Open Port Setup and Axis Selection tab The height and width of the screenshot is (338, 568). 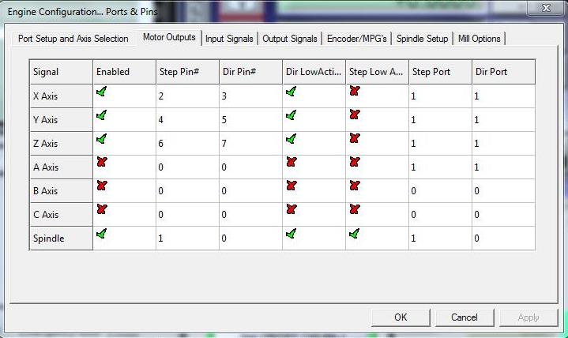[x=73, y=39]
